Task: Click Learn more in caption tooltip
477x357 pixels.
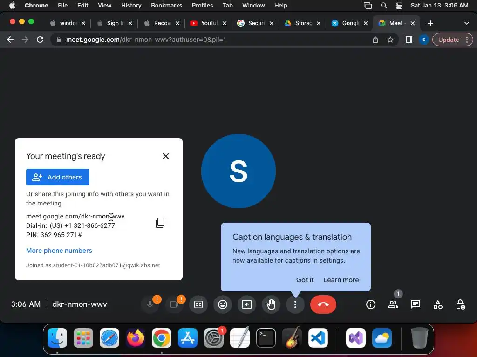Action: coord(341,280)
